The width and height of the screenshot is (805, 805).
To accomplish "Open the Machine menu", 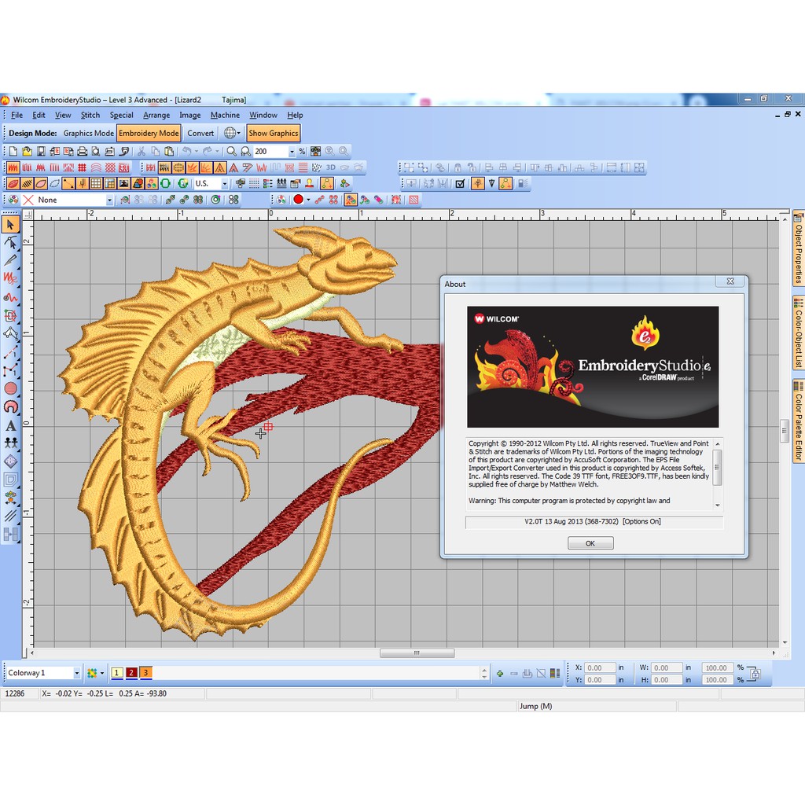I will 225,115.
